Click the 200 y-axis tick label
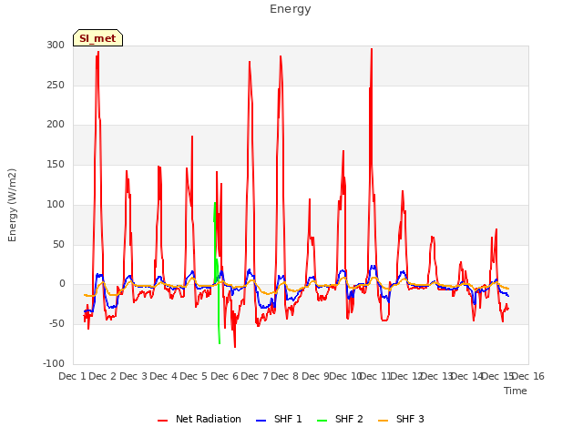Viewport: 583px width, 437px height. coord(56,125)
